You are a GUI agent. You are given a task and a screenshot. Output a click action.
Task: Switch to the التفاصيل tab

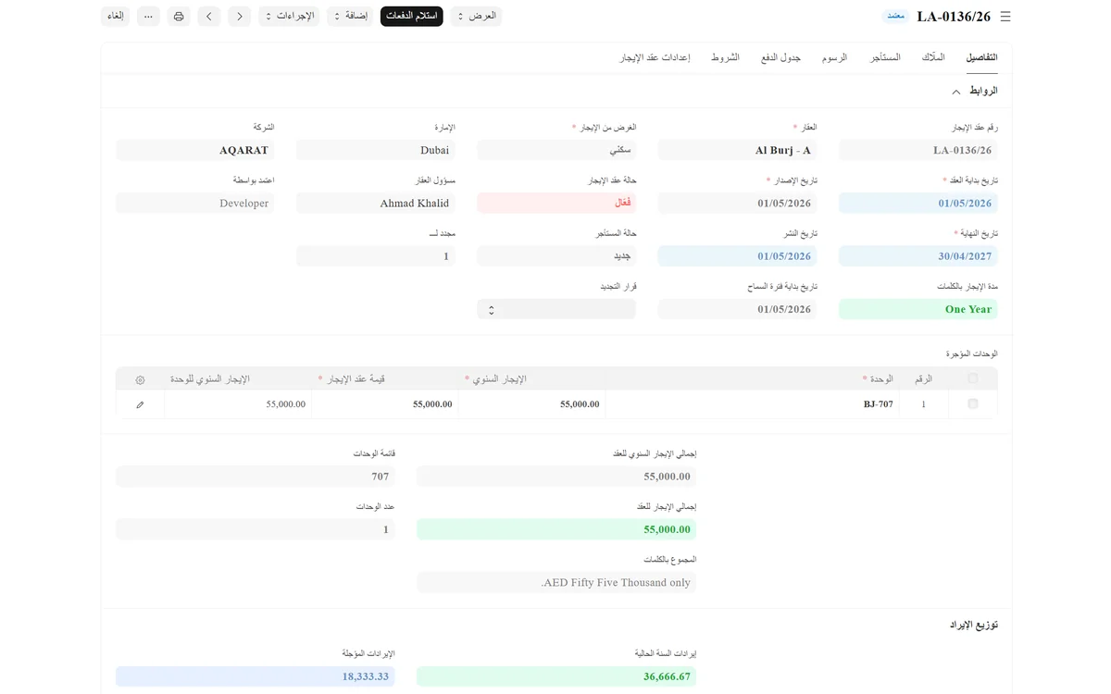point(981,57)
